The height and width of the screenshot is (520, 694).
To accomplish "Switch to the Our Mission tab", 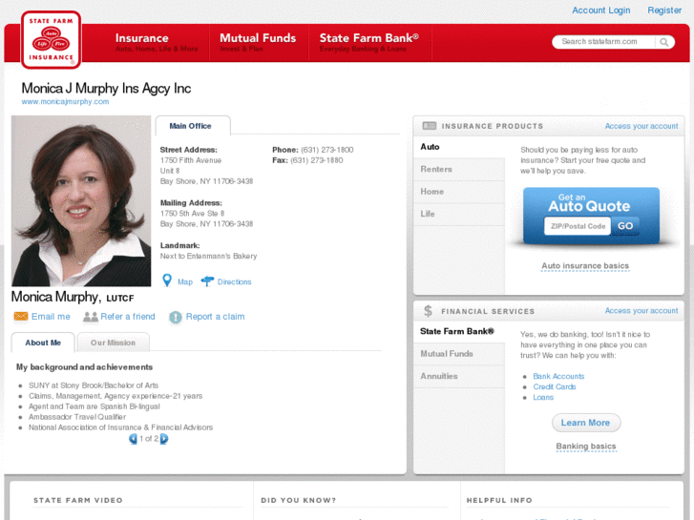I will [113, 343].
